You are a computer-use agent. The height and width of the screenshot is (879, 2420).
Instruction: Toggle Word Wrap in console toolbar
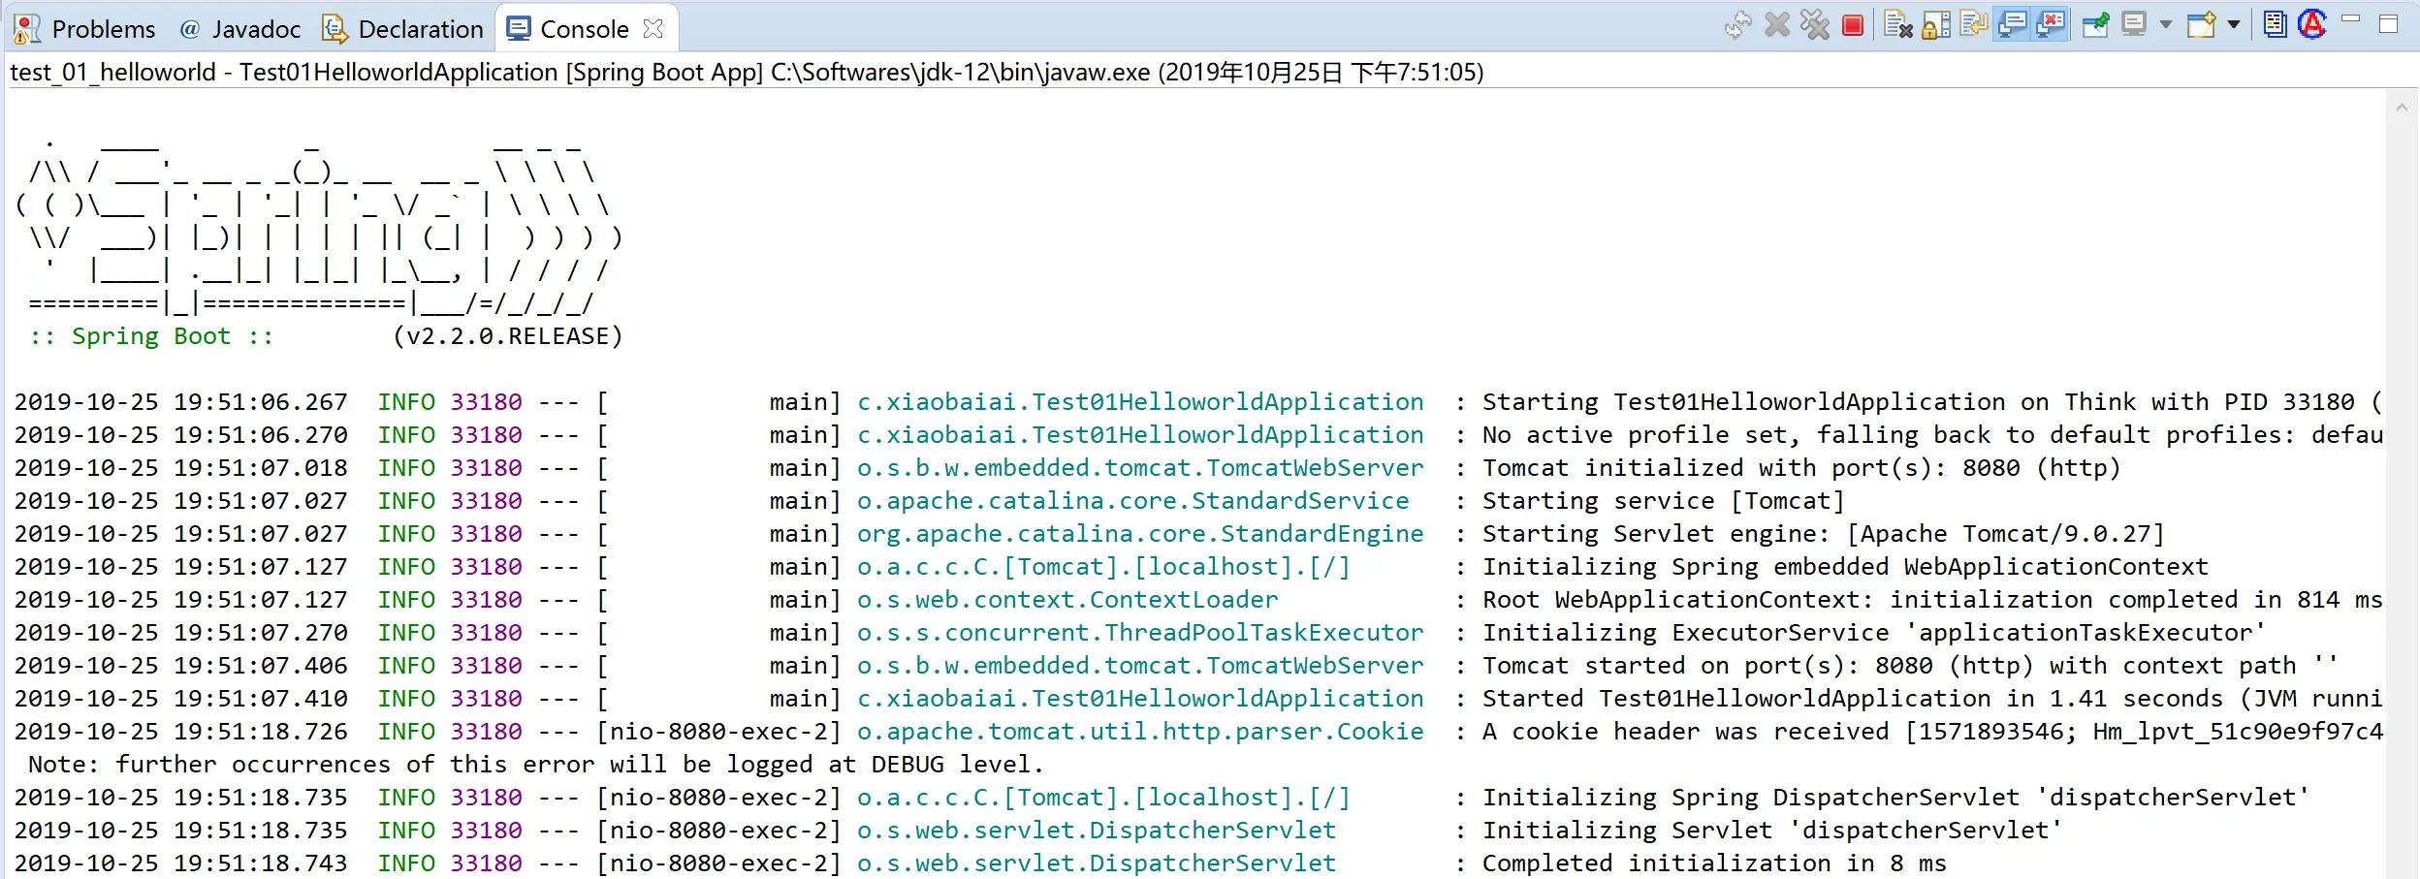coord(1973,24)
